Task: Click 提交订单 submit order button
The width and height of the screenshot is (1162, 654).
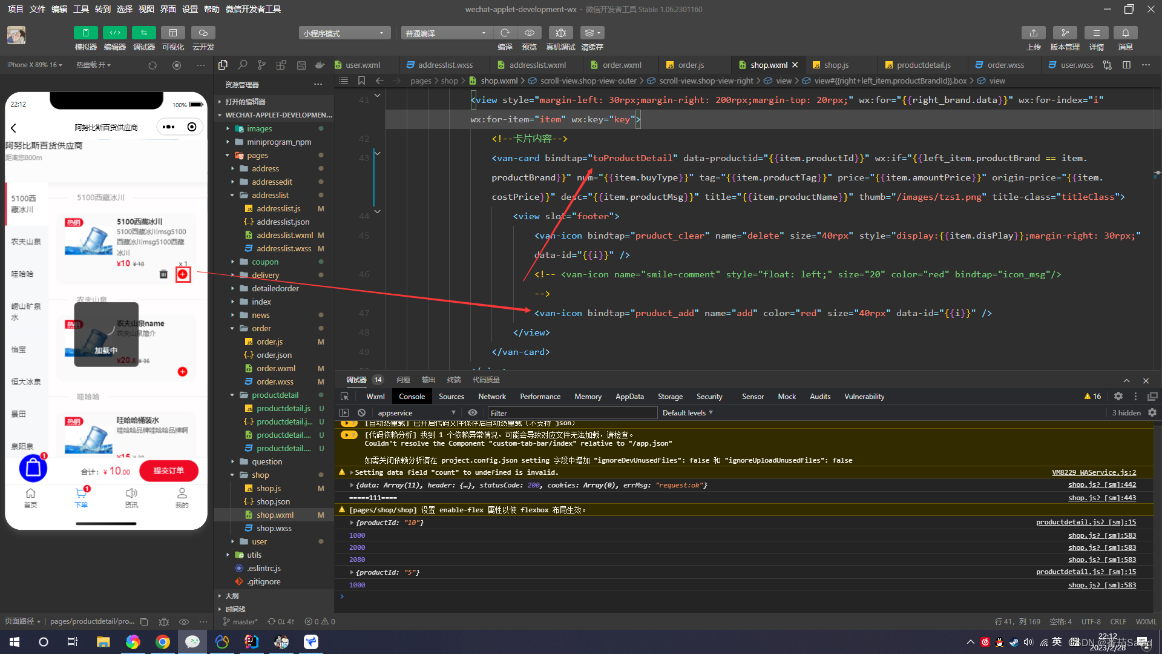Action: [168, 471]
